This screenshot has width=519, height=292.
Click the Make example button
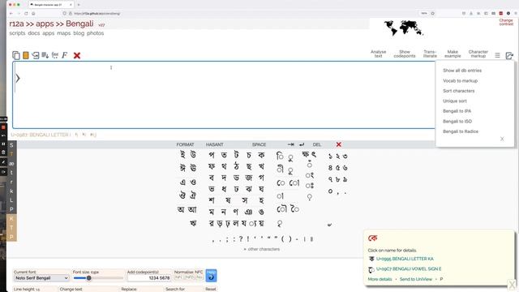point(453,54)
